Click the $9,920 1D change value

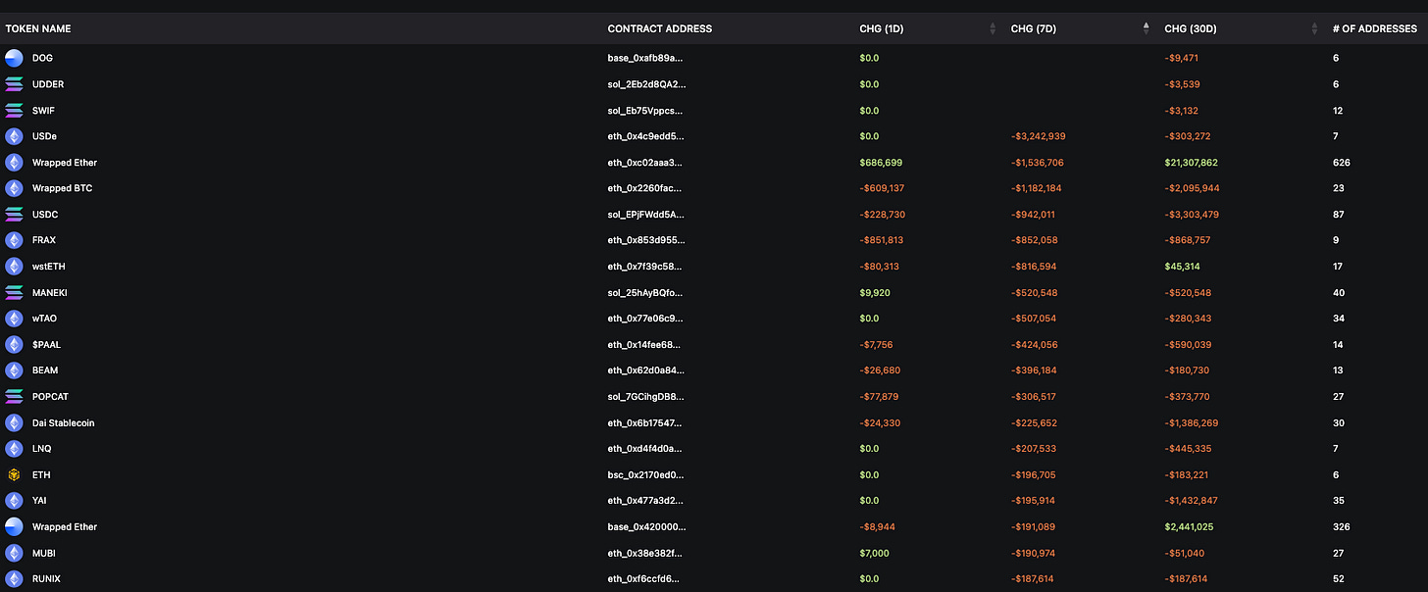(875, 293)
